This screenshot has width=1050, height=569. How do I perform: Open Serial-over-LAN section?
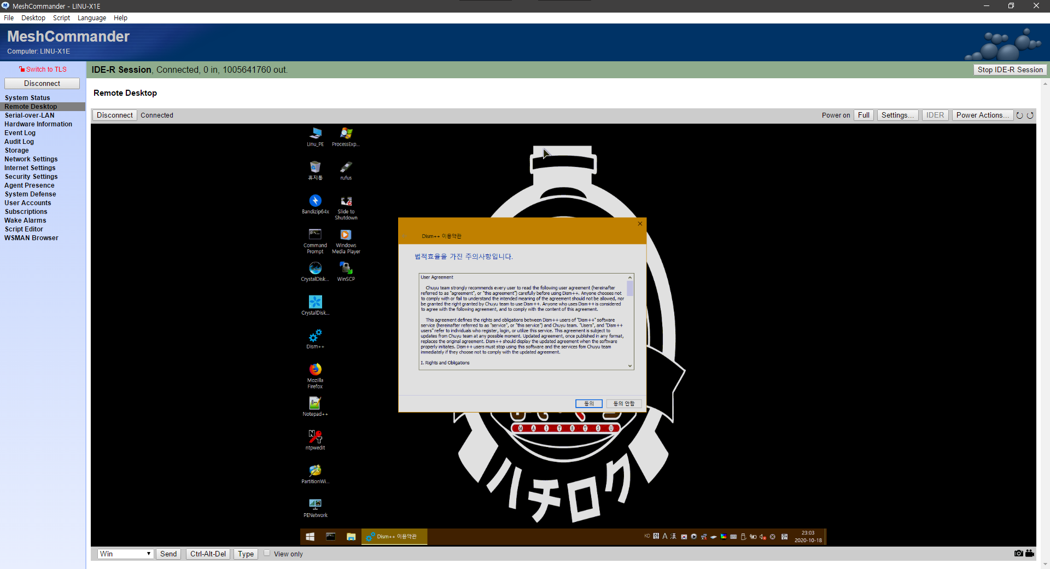(30, 115)
